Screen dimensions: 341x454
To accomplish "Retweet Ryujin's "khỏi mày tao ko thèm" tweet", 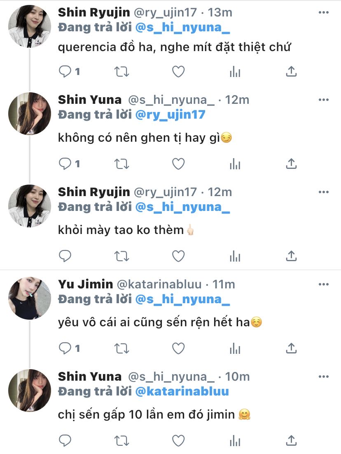I will click(x=121, y=256).
